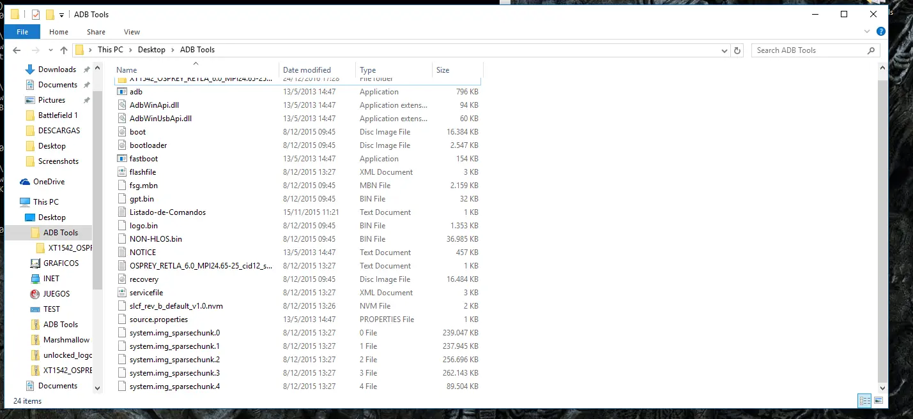Open the File menu
The width and height of the screenshot is (913, 419).
click(x=22, y=32)
